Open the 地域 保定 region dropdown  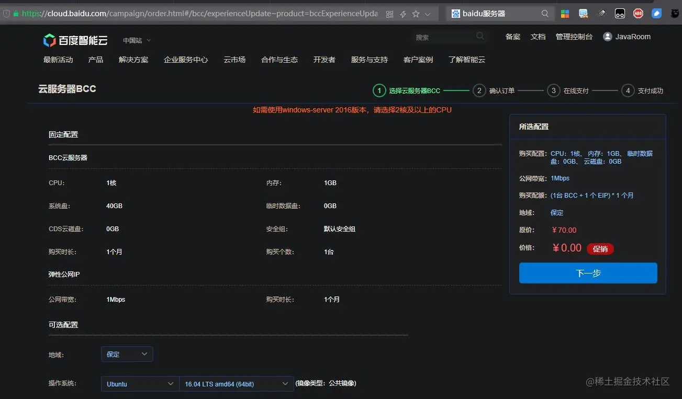127,354
